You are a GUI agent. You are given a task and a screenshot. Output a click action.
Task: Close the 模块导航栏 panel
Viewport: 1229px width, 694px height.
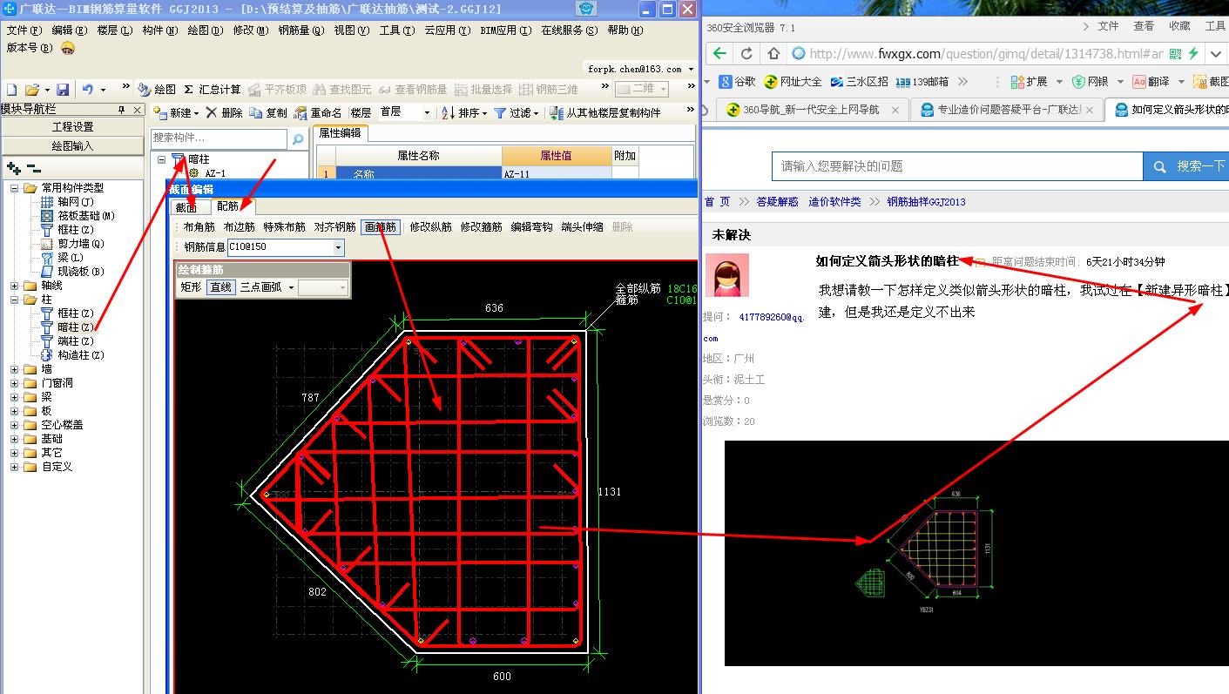(x=138, y=110)
